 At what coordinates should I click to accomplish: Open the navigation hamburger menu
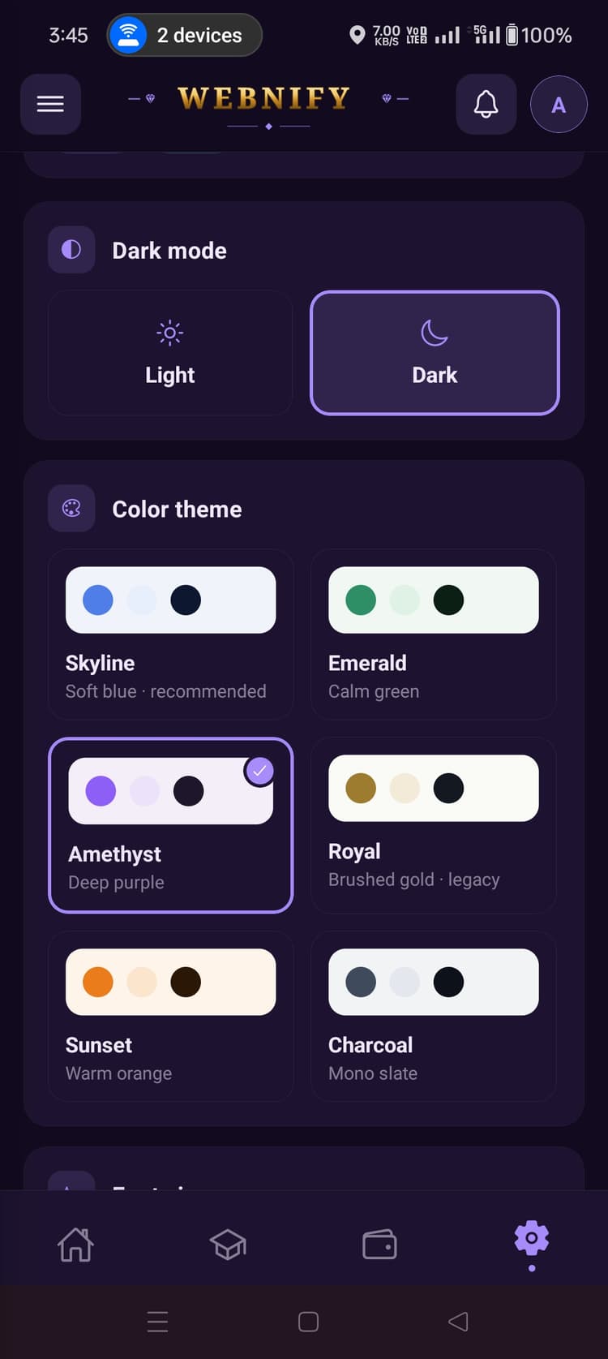click(50, 104)
